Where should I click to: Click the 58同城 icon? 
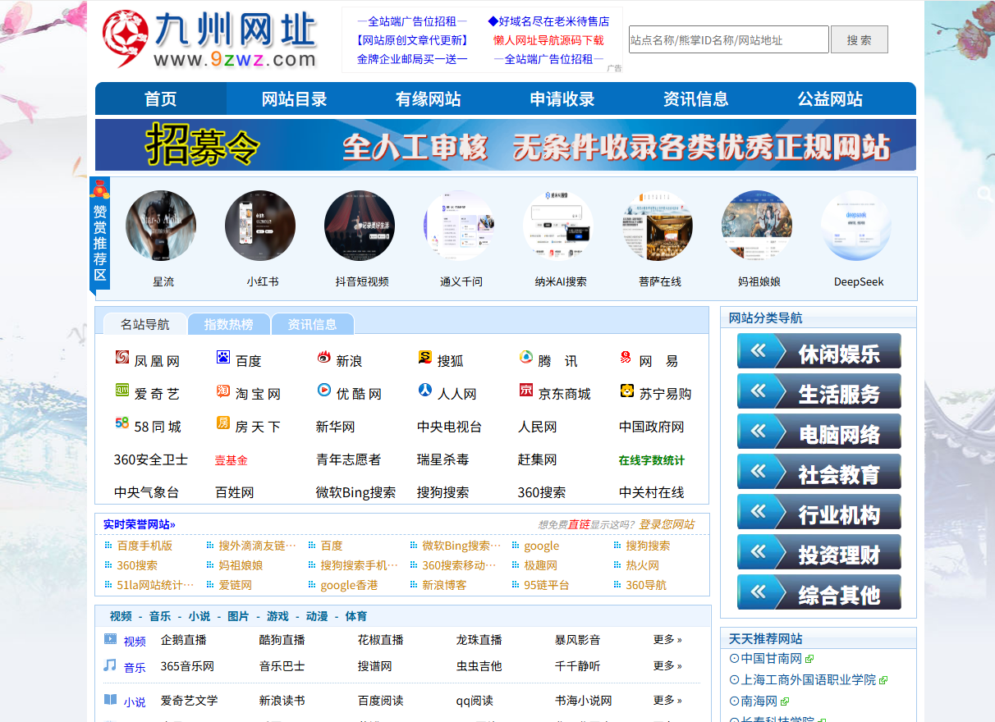point(122,423)
